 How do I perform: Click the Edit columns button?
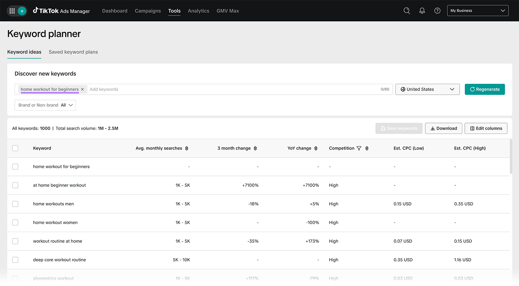pyautogui.click(x=486, y=128)
